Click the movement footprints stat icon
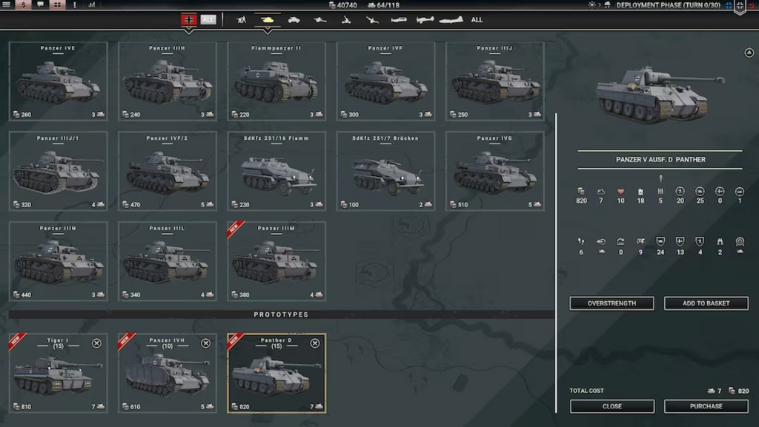This screenshot has width=759, height=427. click(x=581, y=241)
